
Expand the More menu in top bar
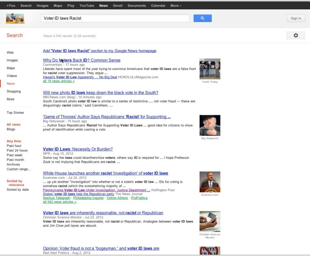click(x=176, y=5)
